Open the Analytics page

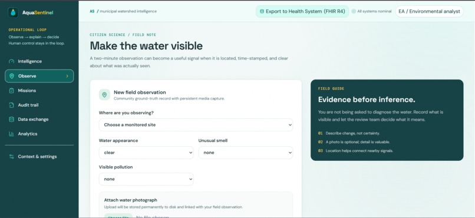pos(39,134)
